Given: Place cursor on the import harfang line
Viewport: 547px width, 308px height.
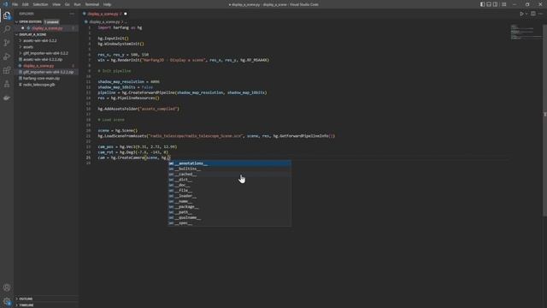Looking at the screenshot, I should [120, 27].
